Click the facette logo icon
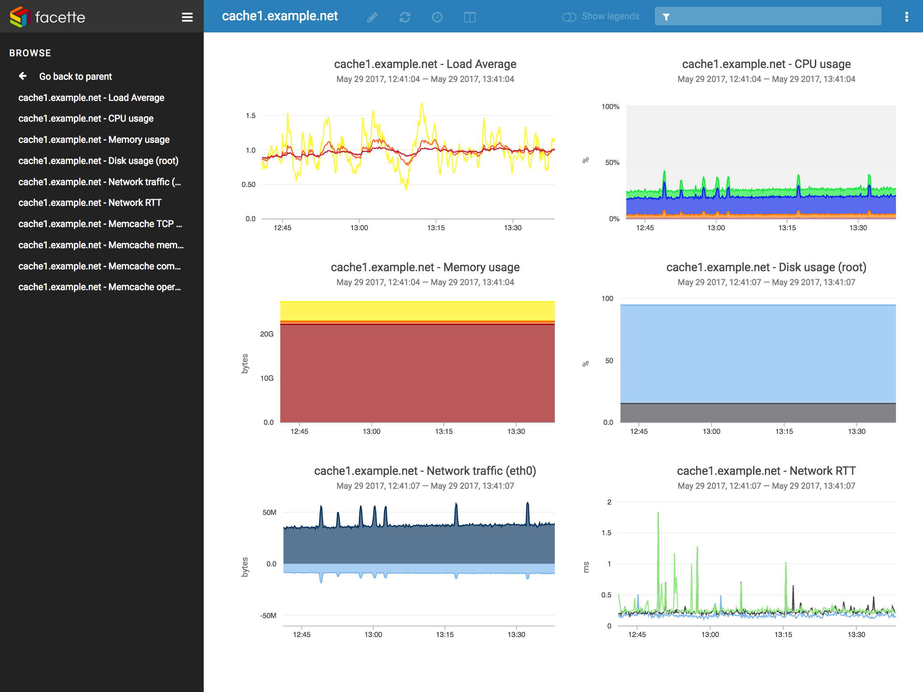This screenshot has width=923, height=692. coord(19,17)
